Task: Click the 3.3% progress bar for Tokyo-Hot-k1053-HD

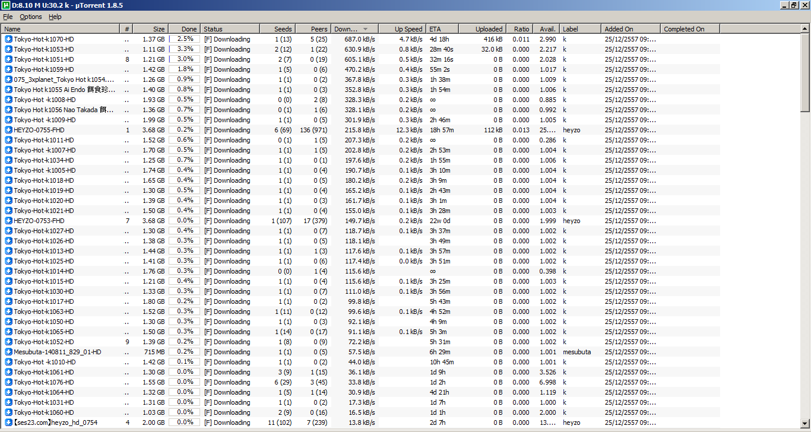Action: coord(185,49)
